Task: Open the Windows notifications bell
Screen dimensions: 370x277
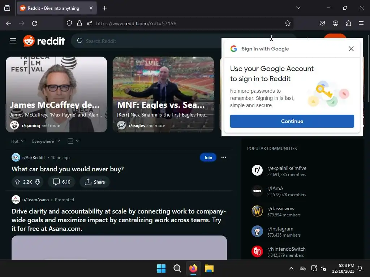Action: click(x=360, y=268)
